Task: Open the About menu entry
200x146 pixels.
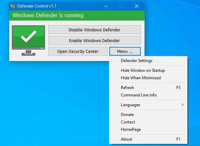Action: 148,139
